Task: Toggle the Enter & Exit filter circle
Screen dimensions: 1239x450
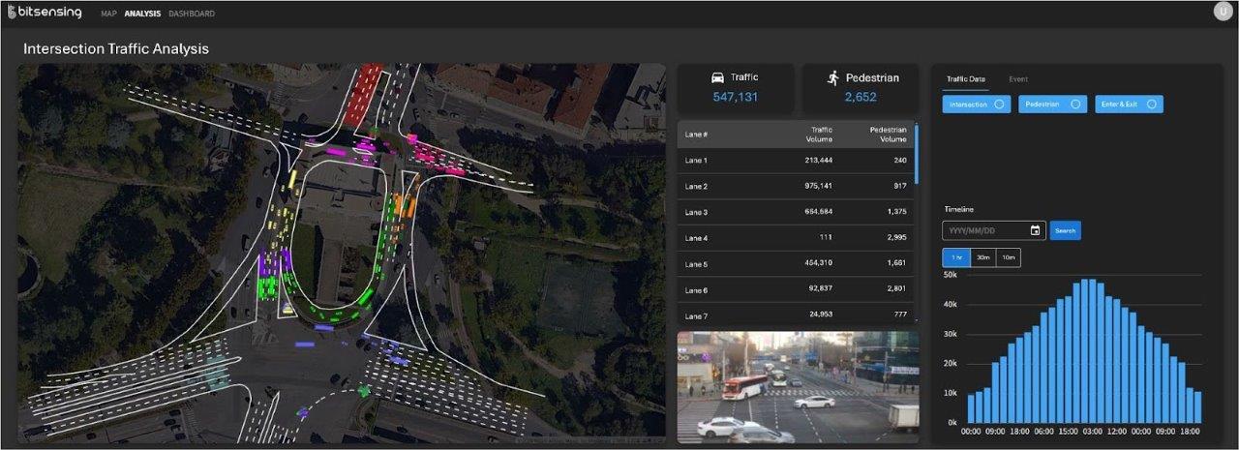Action: coord(1152,105)
